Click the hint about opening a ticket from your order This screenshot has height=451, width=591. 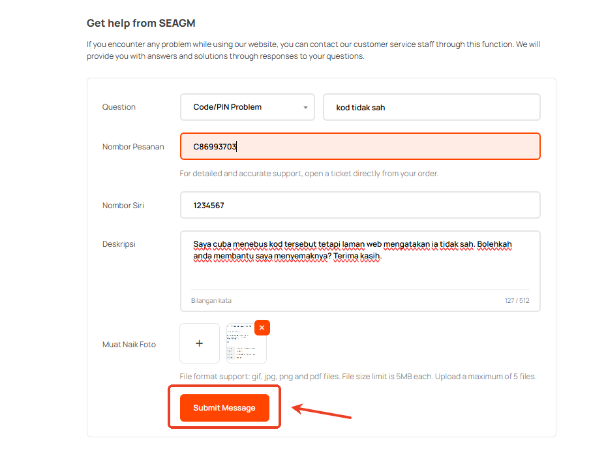tap(309, 174)
